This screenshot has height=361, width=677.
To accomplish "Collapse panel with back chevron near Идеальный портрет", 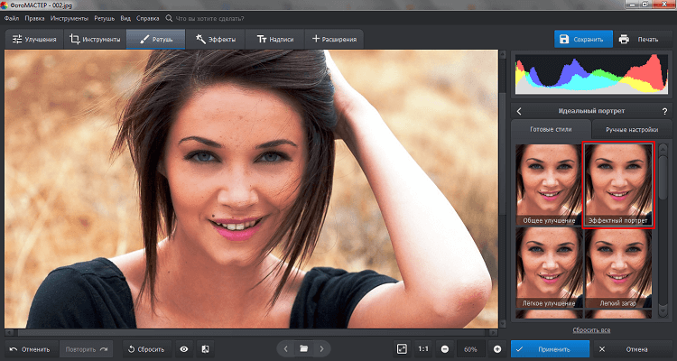I will (519, 111).
